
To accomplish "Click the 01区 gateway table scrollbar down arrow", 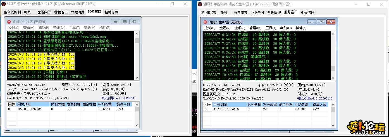I will 137,125.
